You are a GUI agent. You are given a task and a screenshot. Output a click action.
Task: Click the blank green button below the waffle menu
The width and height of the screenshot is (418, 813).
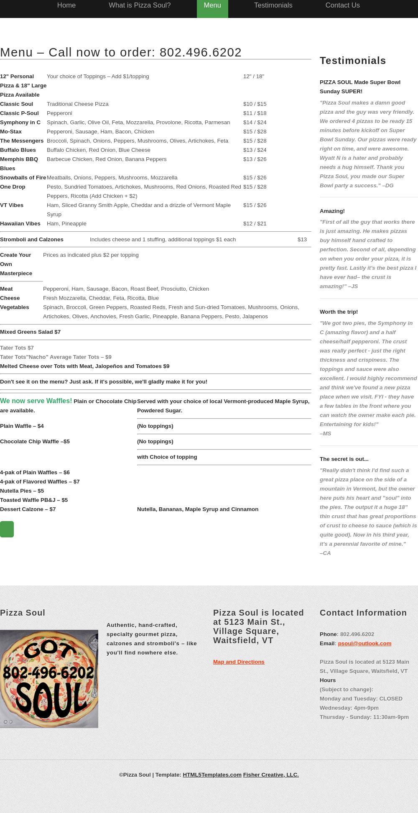(7, 529)
